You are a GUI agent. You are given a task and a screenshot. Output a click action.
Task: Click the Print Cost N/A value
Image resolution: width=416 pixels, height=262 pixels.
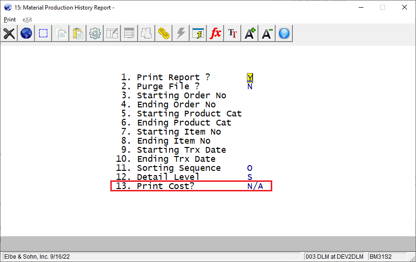click(255, 186)
